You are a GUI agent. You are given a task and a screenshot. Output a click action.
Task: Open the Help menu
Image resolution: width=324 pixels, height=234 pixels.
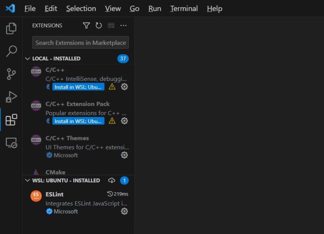[214, 8]
